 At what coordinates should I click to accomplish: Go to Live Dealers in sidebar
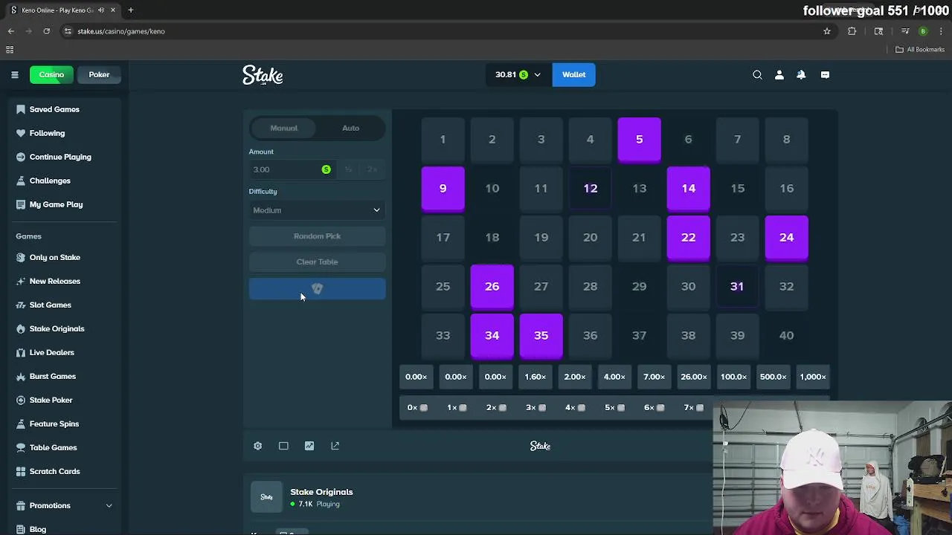tap(52, 352)
